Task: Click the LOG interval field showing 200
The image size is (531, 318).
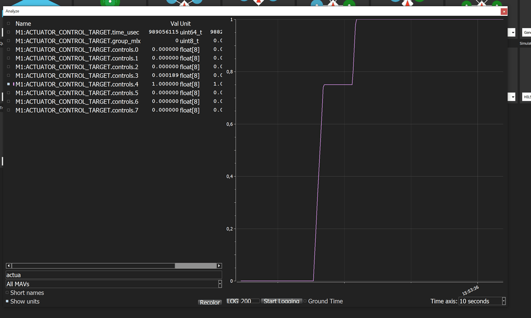Action: point(250,301)
